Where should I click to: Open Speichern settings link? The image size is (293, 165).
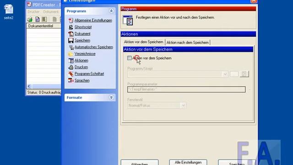pyautogui.click(x=82, y=40)
